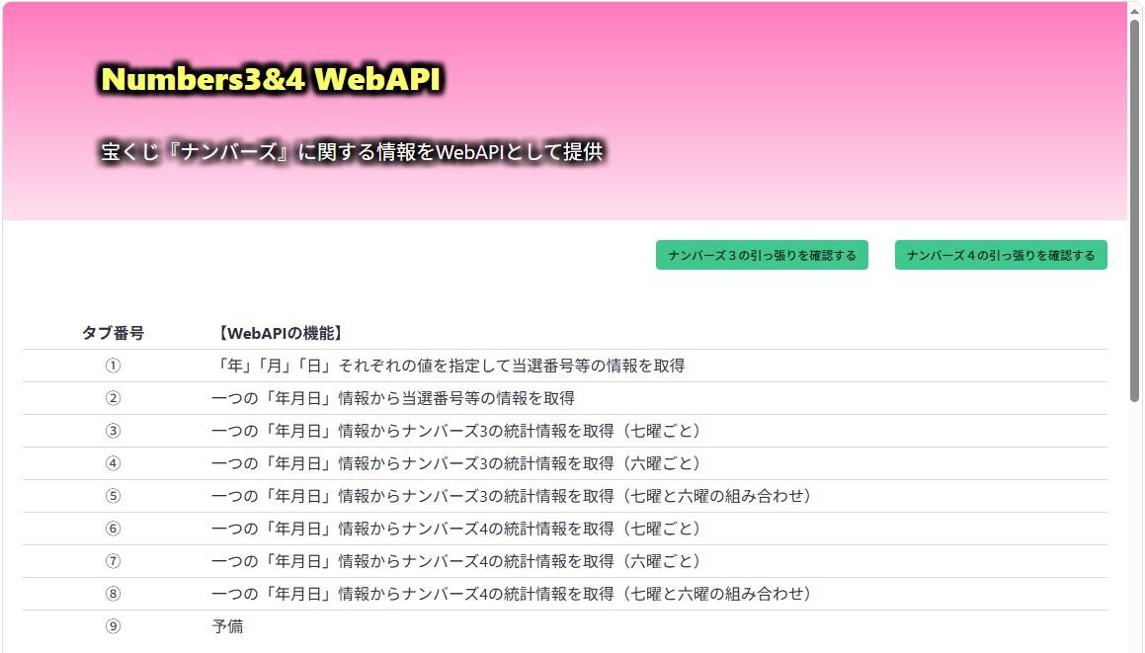Viewport: 1145px width, 653px height.
Task: Choose circled number ③ in the tab column
Action: 113,431
